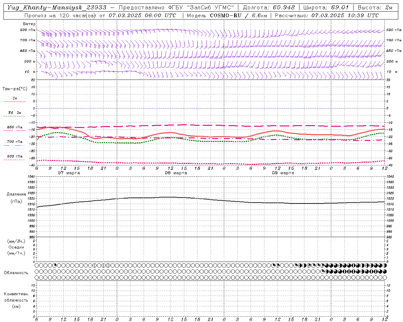Click the '10 м' wind level label on left
The height and width of the screenshot is (322, 403).
[x=30, y=72]
